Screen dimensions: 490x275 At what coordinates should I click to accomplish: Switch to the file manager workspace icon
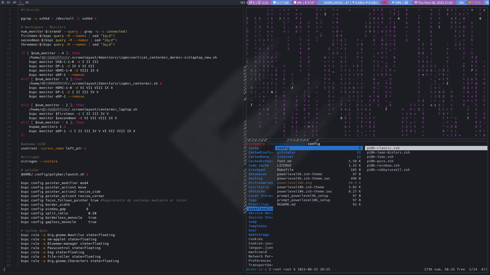click(x=9, y=3)
